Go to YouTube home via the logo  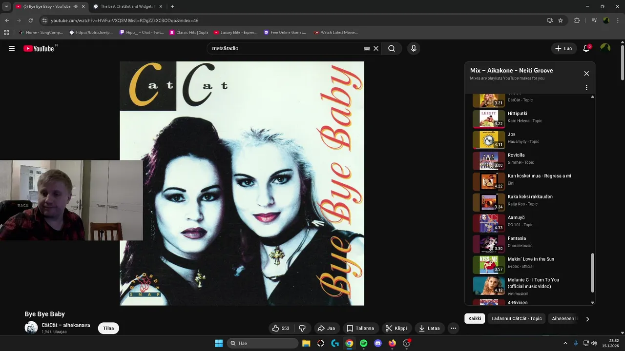pyautogui.click(x=39, y=48)
